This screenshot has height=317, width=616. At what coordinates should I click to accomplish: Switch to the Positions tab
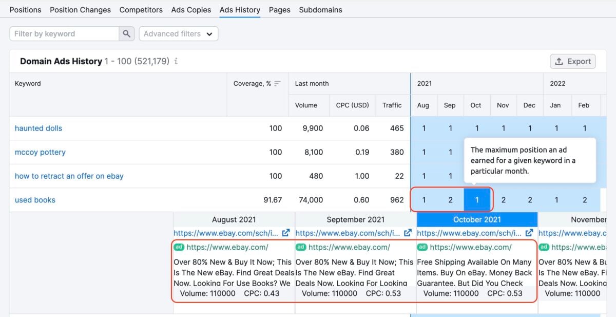(x=25, y=9)
